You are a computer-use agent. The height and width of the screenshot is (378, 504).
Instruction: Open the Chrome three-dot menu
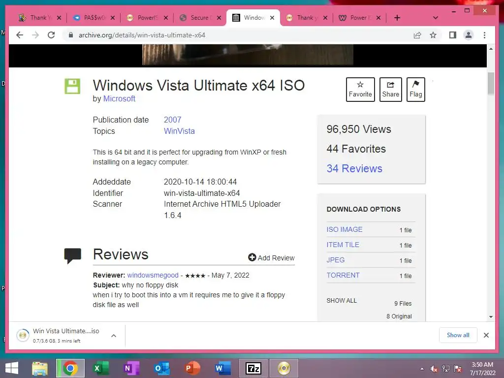click(484, 35)
